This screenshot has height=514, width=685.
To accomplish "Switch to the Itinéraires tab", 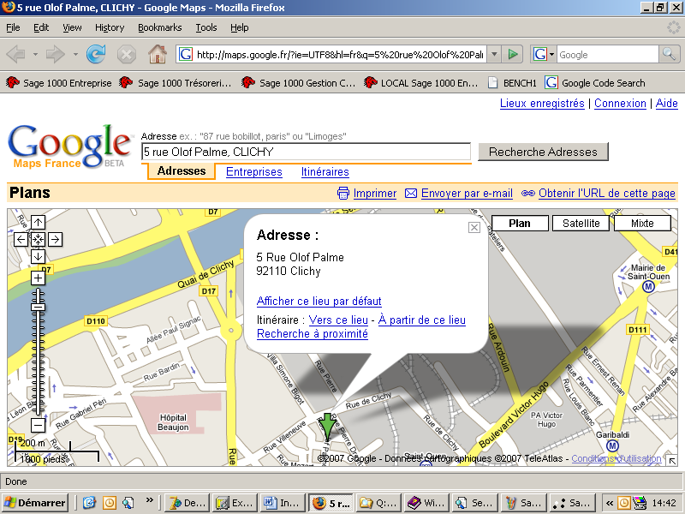I will coord(325,172).
